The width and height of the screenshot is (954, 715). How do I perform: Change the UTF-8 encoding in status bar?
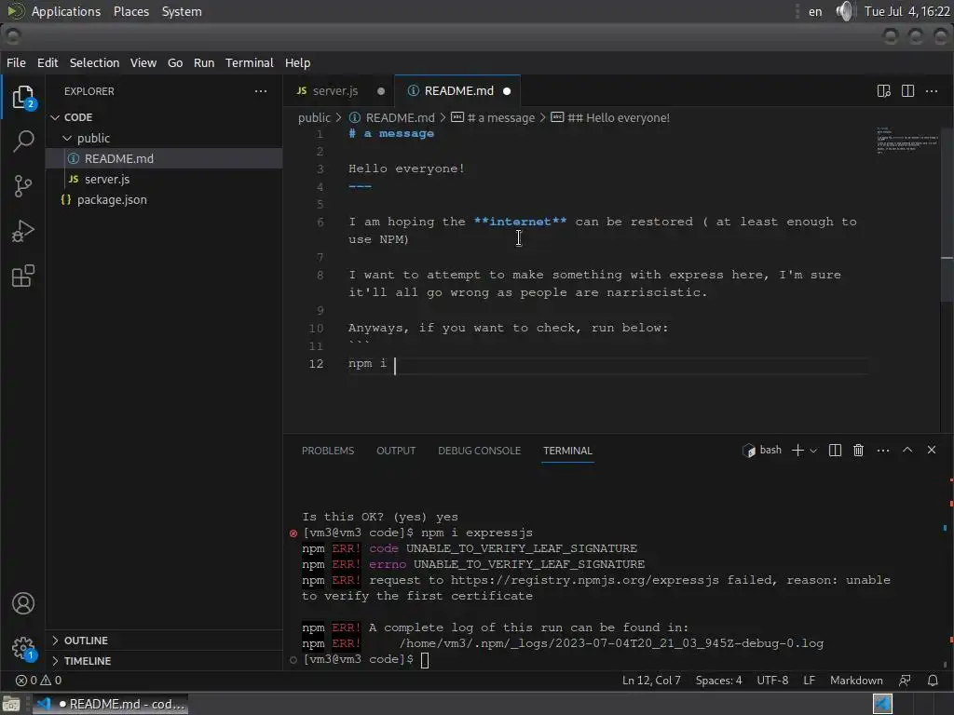pos(772,681)
